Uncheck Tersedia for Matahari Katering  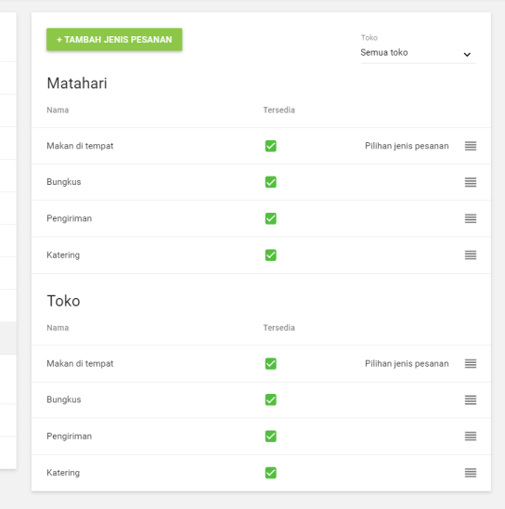[271, 255]
